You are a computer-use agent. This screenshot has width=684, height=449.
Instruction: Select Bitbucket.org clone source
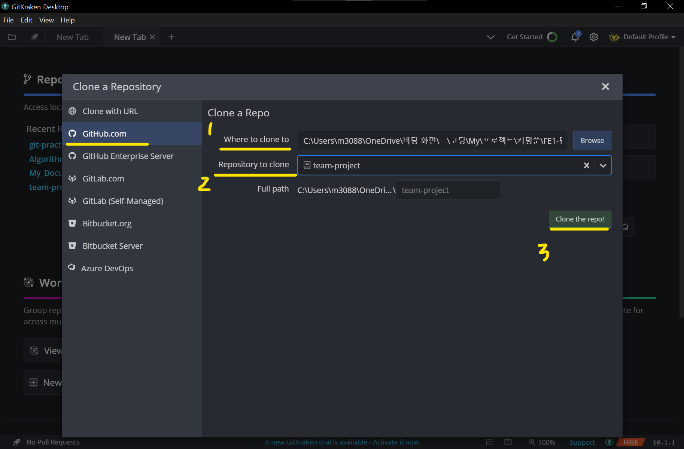(132, 223)
